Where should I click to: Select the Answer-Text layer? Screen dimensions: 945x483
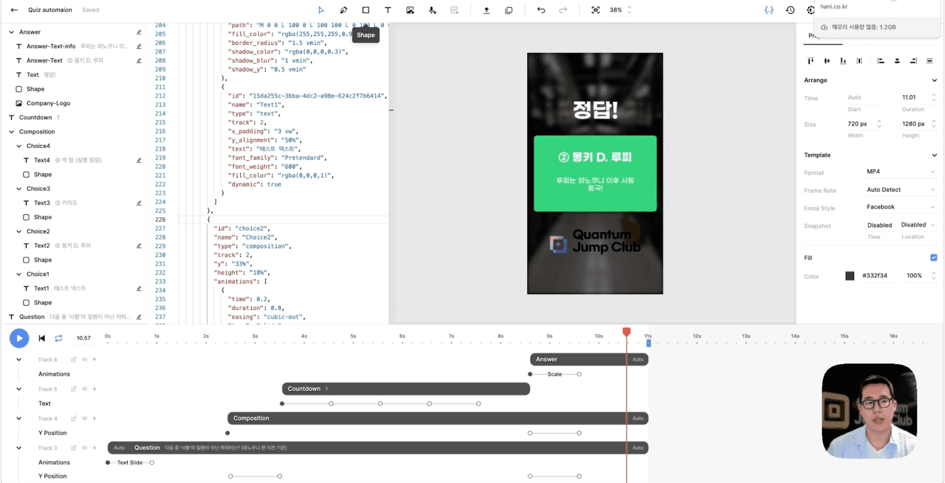[x=44, y=60]
